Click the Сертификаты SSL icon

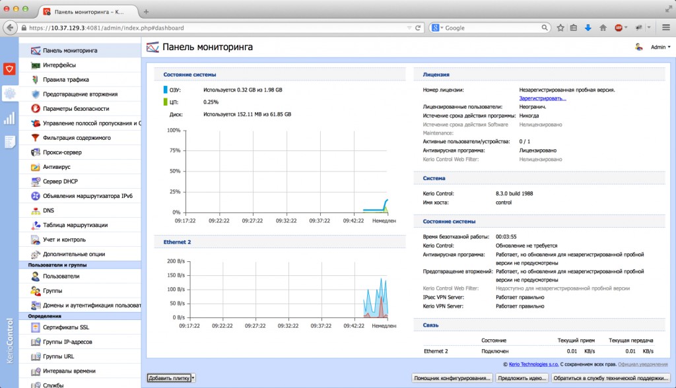36,328
